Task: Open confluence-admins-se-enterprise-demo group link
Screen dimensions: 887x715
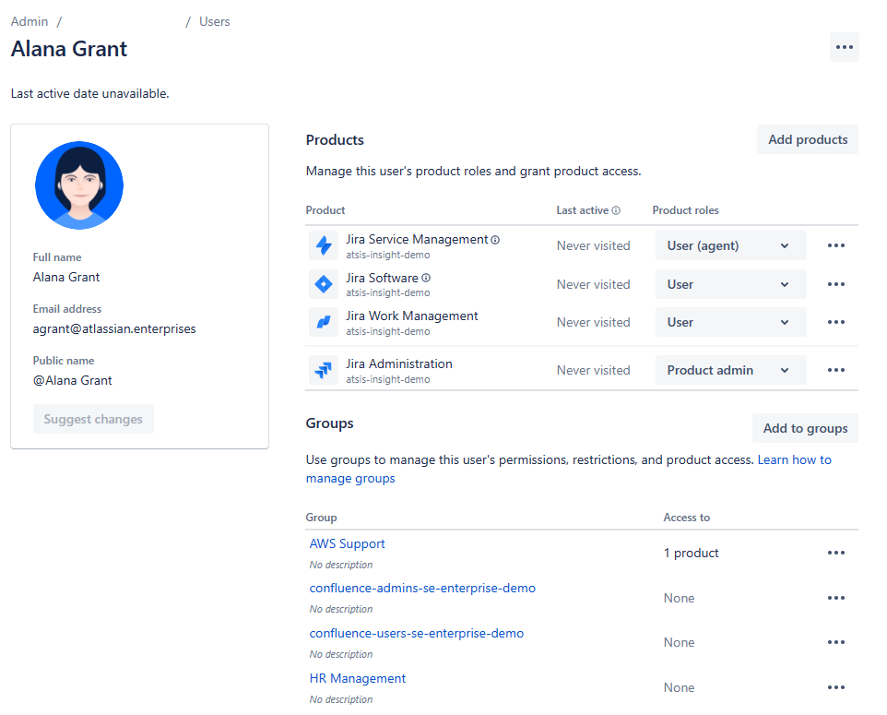Action: coord(422,588)
